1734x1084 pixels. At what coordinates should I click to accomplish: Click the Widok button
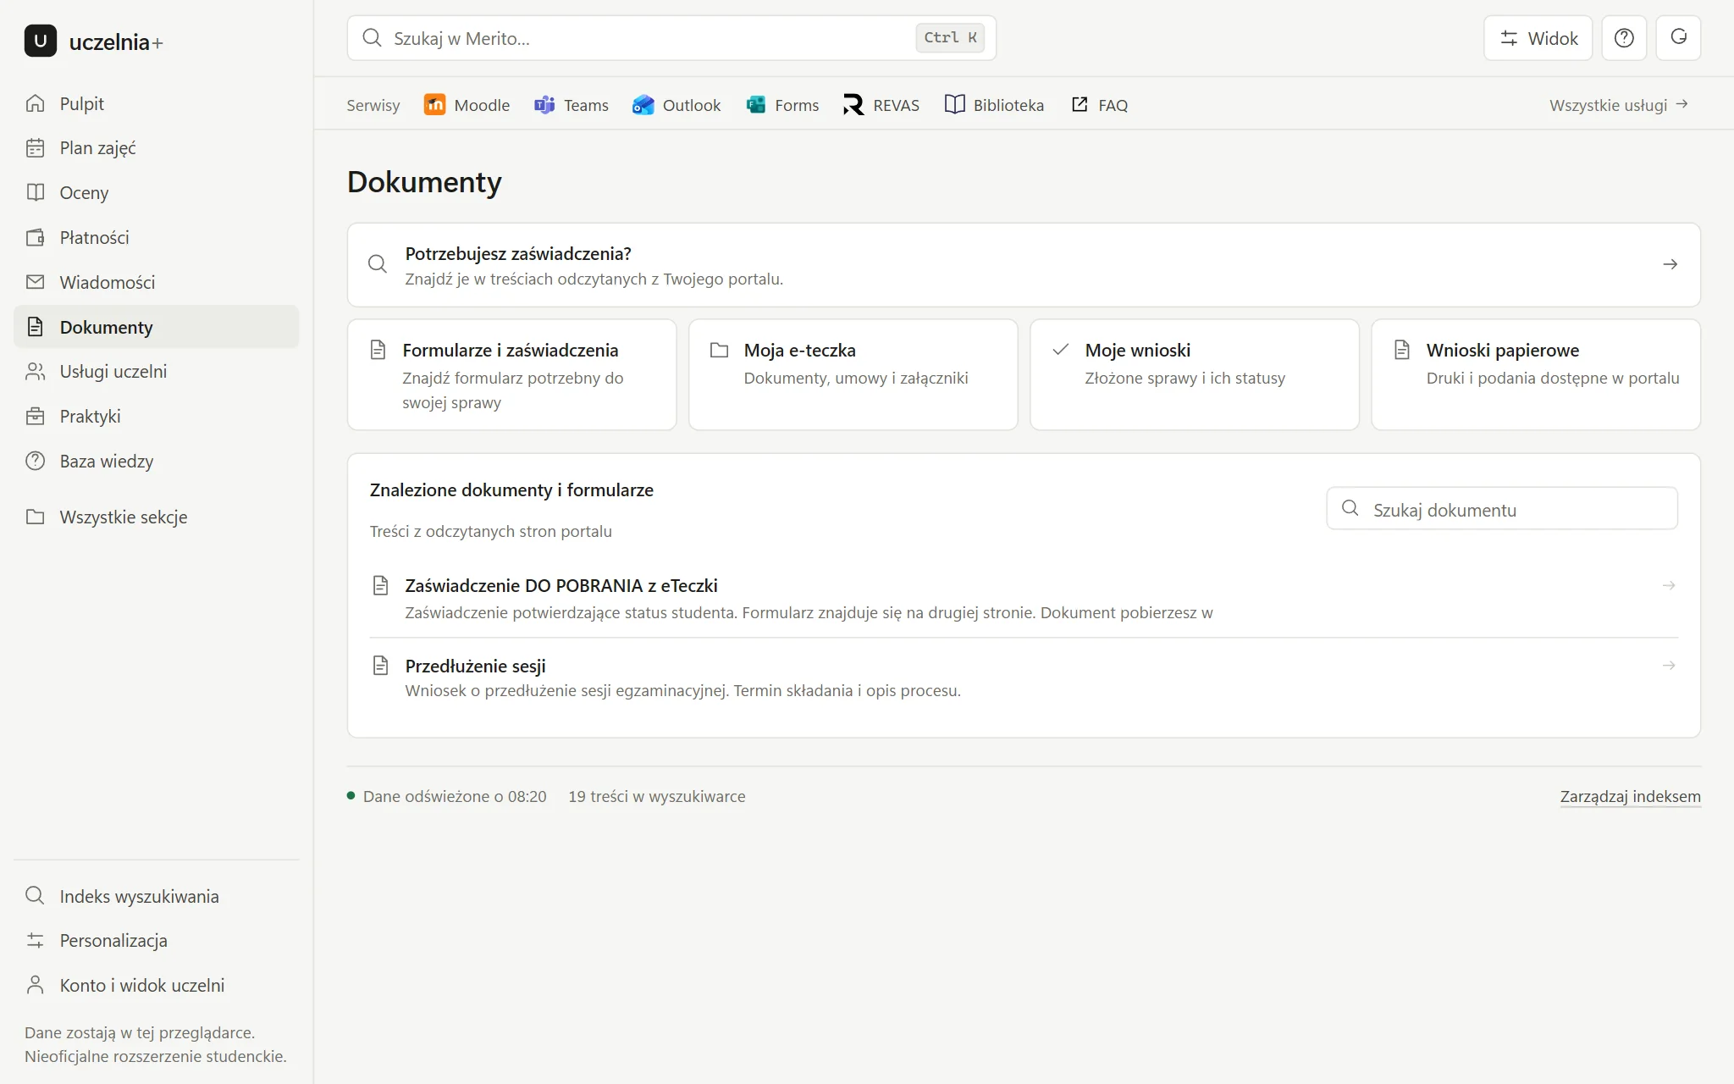tap(1538, 38)
